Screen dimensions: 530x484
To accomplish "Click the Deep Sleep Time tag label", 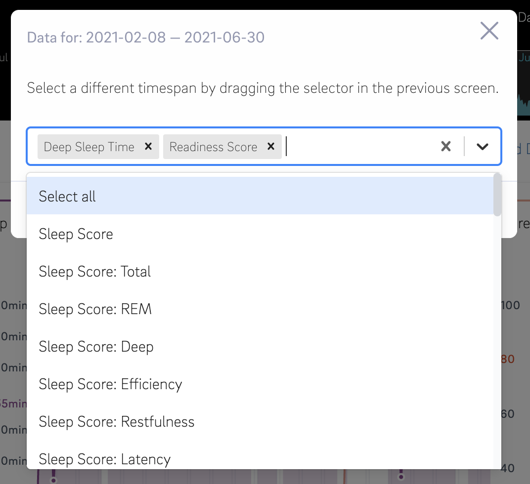I will tap(89, 147).
